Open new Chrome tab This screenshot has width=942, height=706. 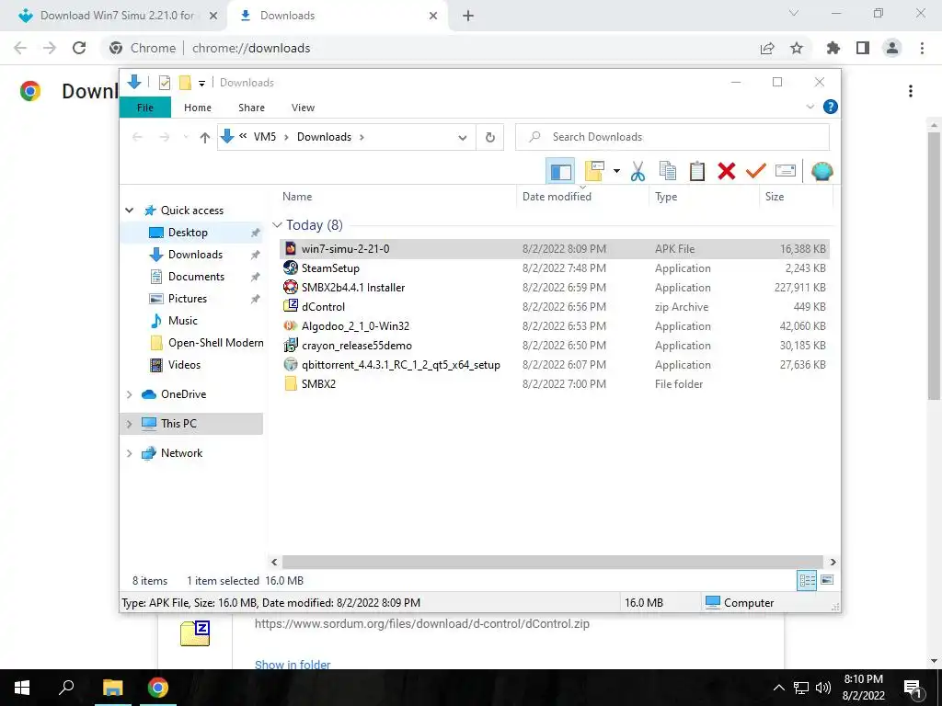pyautogui.click(x=468, y=16)
